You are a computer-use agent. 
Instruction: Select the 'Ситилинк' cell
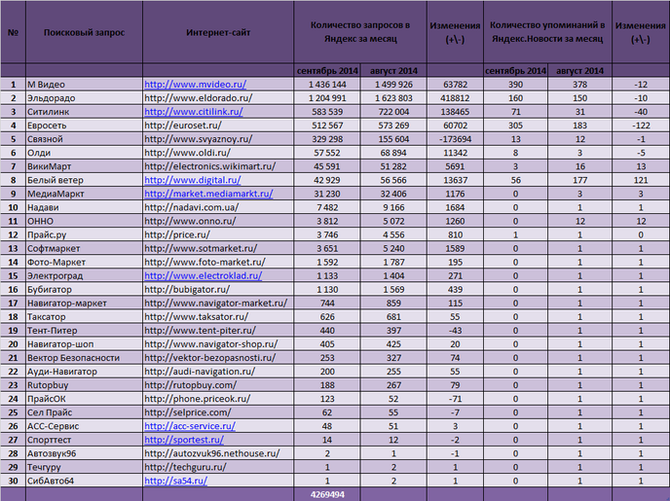84,112
